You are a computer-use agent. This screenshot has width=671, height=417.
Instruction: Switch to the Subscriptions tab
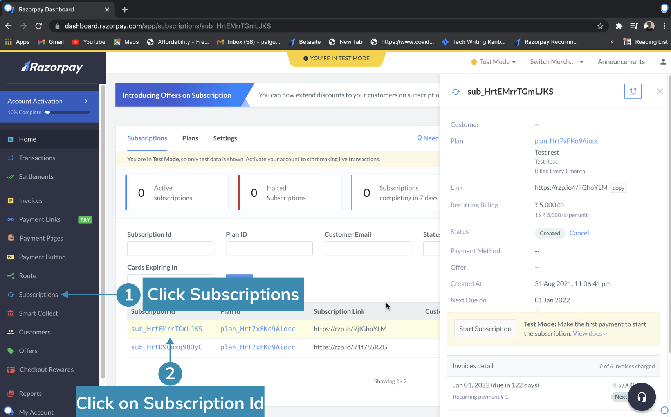(x=147, y=138)
